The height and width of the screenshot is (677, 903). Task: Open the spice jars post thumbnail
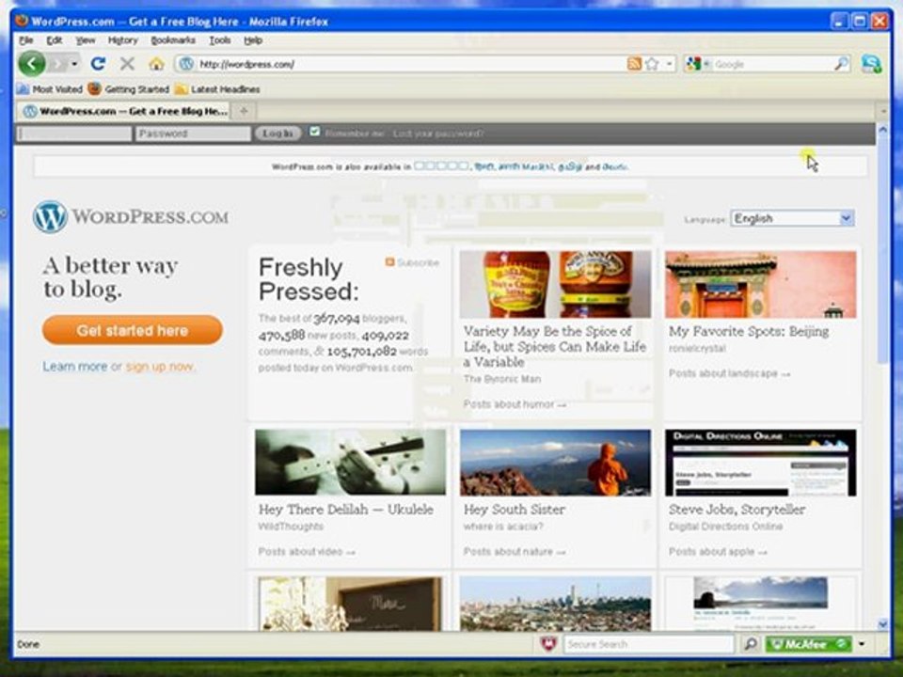[555, 284]
